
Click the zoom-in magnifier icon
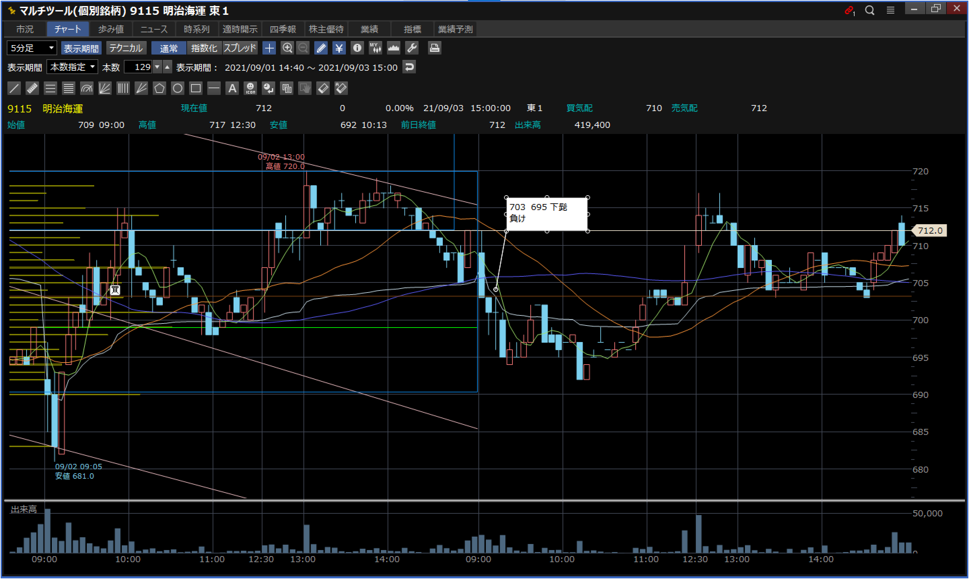point(287,48)
